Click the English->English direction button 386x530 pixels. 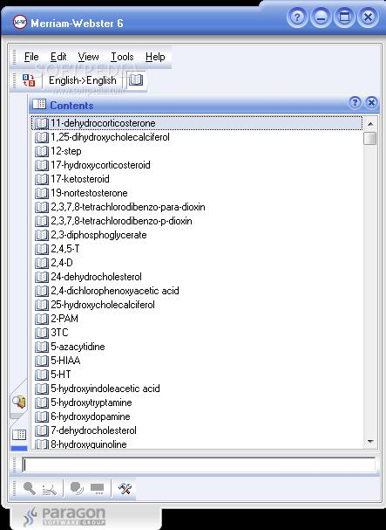(x=82, y=80)
